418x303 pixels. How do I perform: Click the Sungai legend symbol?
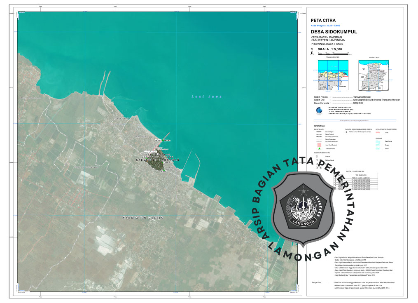pyautogui.click(x=378, y=145)
